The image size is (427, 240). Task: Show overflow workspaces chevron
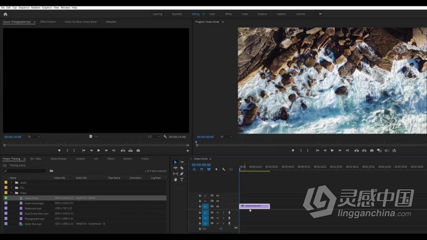(321, 14)
